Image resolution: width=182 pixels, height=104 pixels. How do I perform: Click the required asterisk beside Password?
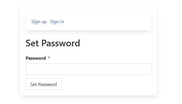(x=49, y=58)
